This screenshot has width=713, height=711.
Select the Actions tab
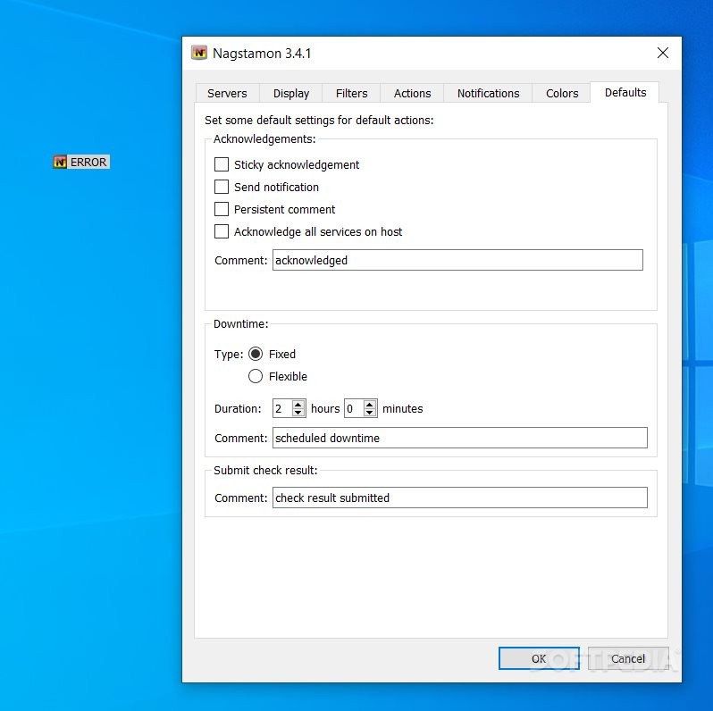(412, 93)
